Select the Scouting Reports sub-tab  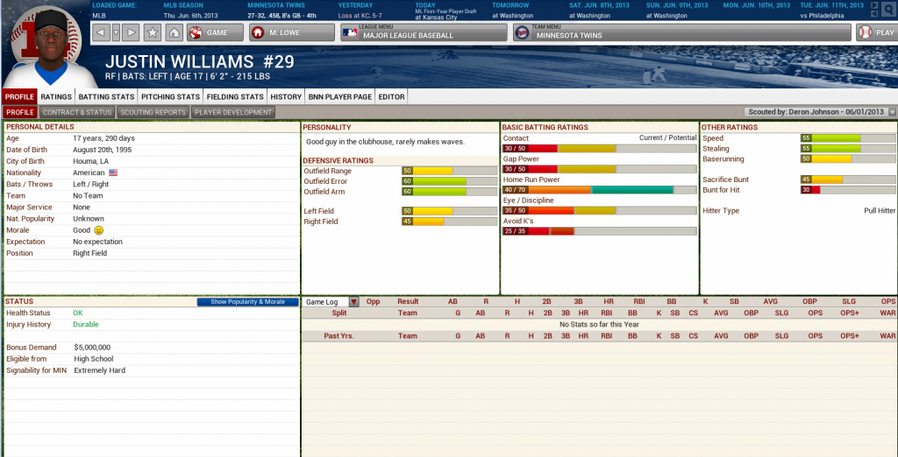pyautogui.click(x=153, y=112)
